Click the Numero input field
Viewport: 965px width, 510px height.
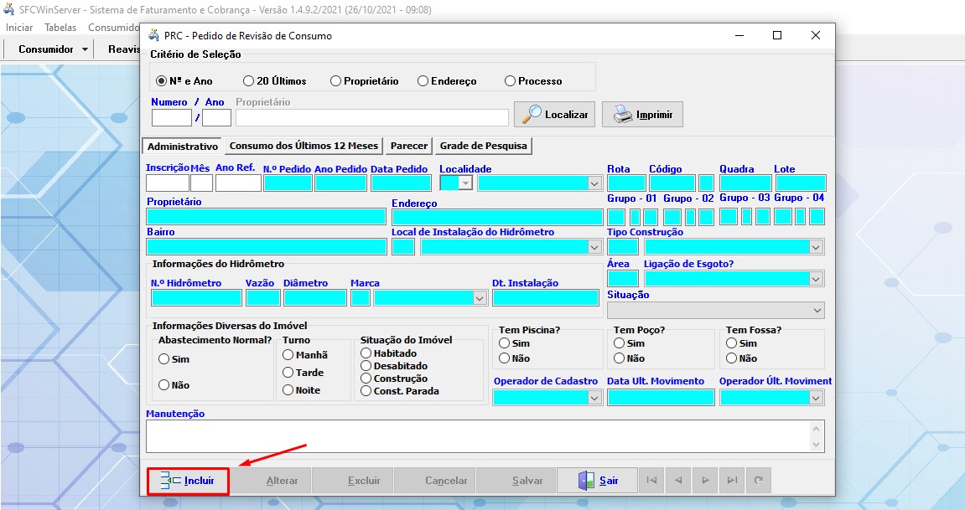pyautogui.click(x=171, y=117)
